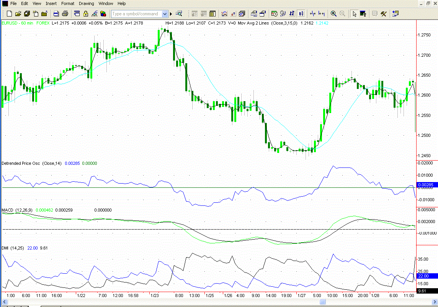Open the File menu
Image resolution: width=438 pixels, height=307 pixels.
[13, 3]
